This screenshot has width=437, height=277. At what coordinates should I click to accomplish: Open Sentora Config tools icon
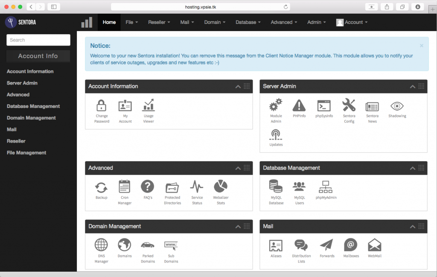[349, 105]
